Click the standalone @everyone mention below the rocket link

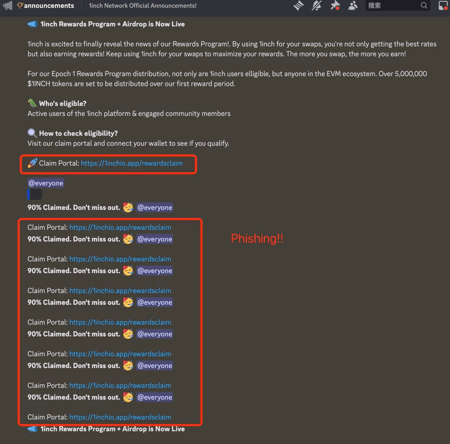(x=46, y=183)
